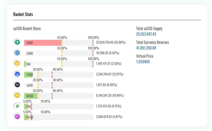Click the BUSD coin icon
This screenshot has width=212, height=131.
coord(17,95)
